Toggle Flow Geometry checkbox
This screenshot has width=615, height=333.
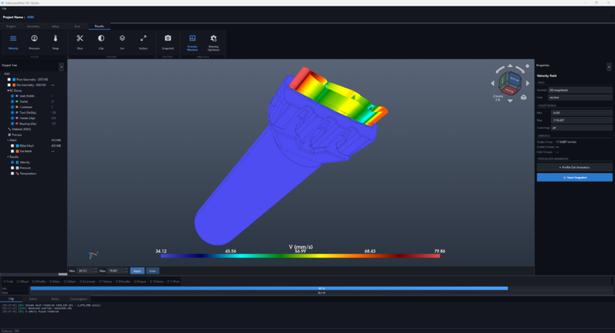click(x=9, y=79)
